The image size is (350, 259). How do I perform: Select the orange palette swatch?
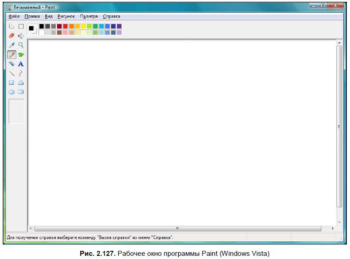pyautogui.click(x=72, y=26)
